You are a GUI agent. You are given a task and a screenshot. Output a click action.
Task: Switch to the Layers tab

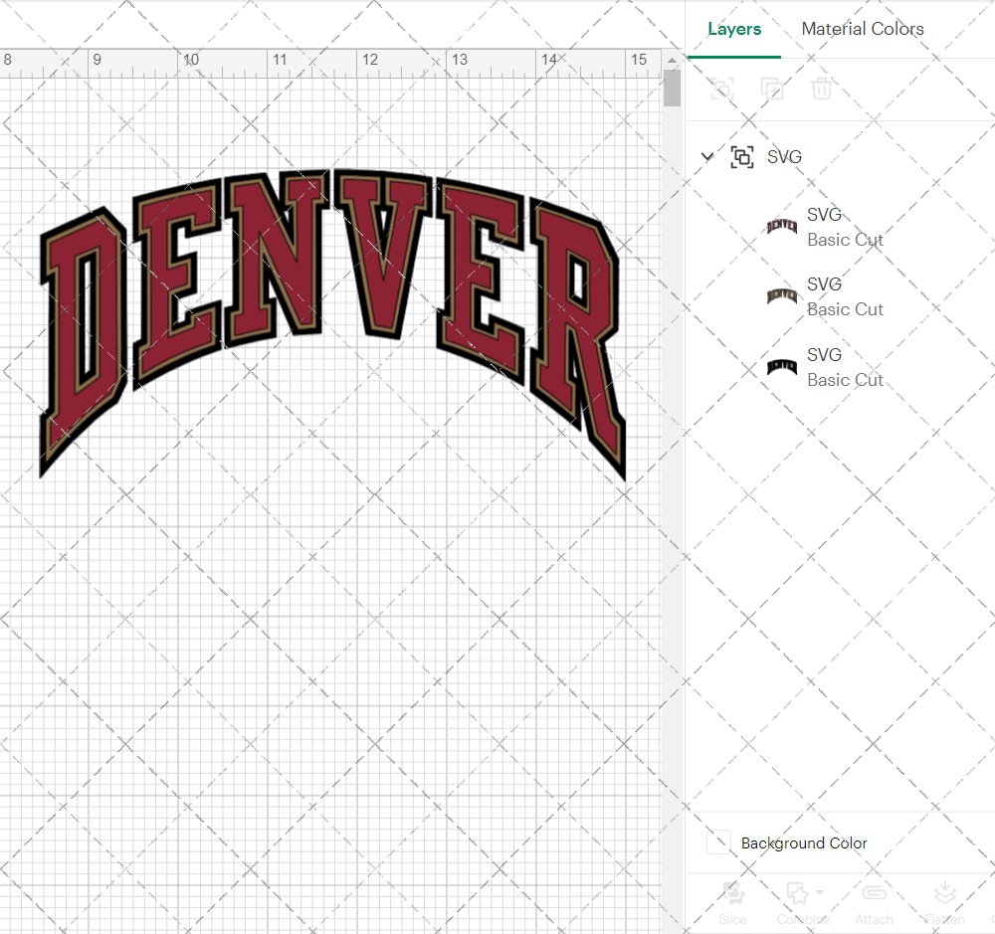click(734, 29)
